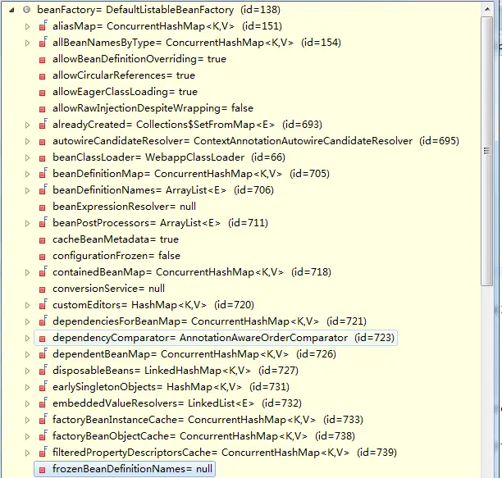Click the icon next to earlySingletonObjects
The height and width of the screenshot is (478, 502).
[43, 386]
